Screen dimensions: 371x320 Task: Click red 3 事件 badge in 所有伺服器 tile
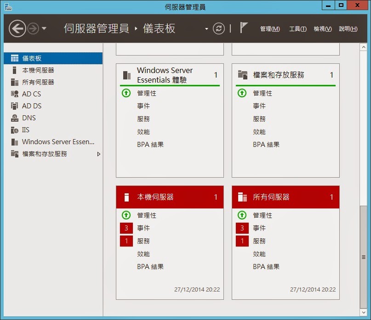point(242,228)
